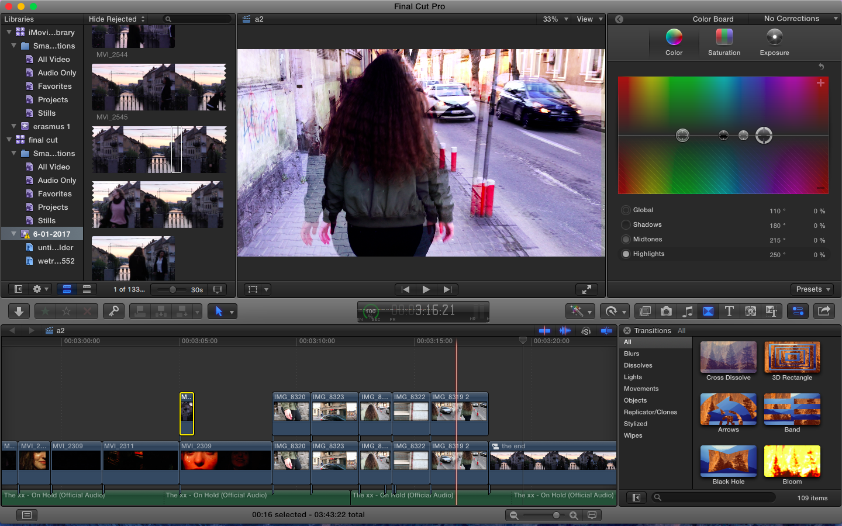Image resolution: width=842 pixels, height=526 pixels.
Task: Click the Cross Dissolve transition thumbnail
Action: tap(729, 357)
